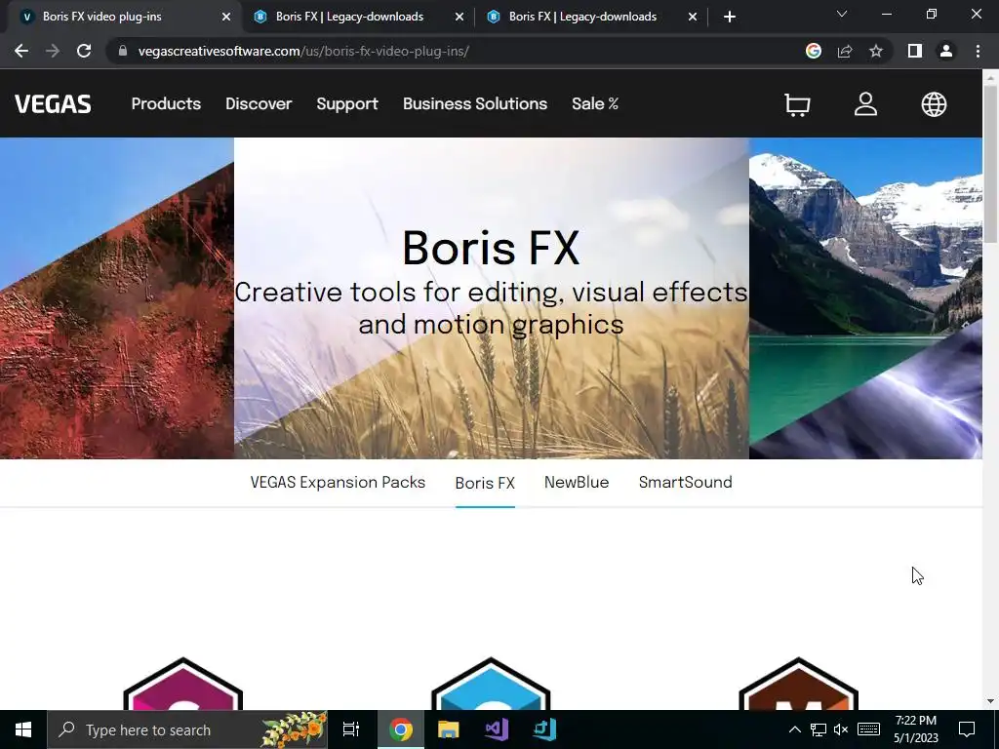The image size is (999, 749).
Task: Click the muted volume tray icon
Action: coord(841,729)
